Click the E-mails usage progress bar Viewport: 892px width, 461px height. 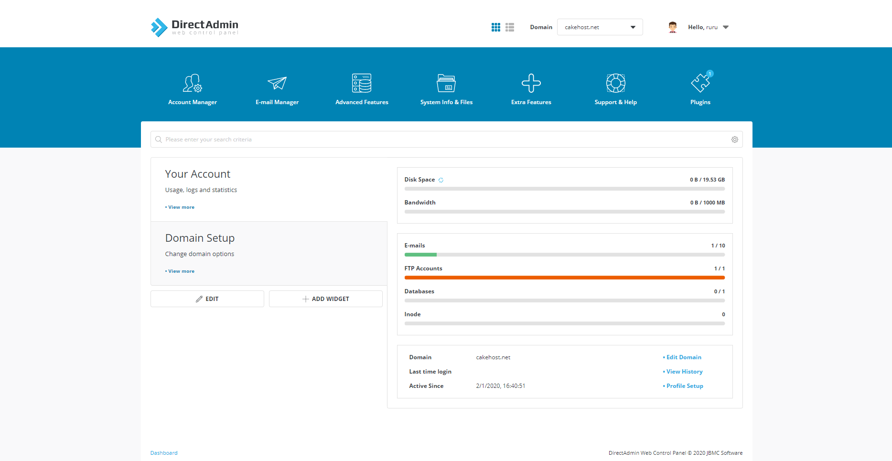pos(565,255)
